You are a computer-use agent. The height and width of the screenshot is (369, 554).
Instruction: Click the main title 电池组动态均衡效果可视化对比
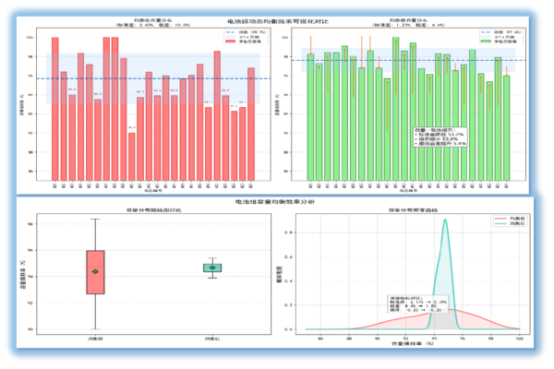tap(276, 19)
